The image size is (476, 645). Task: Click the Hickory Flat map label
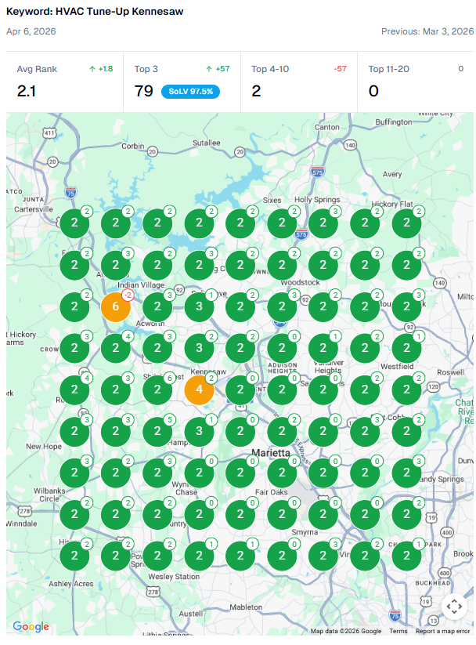392,204
